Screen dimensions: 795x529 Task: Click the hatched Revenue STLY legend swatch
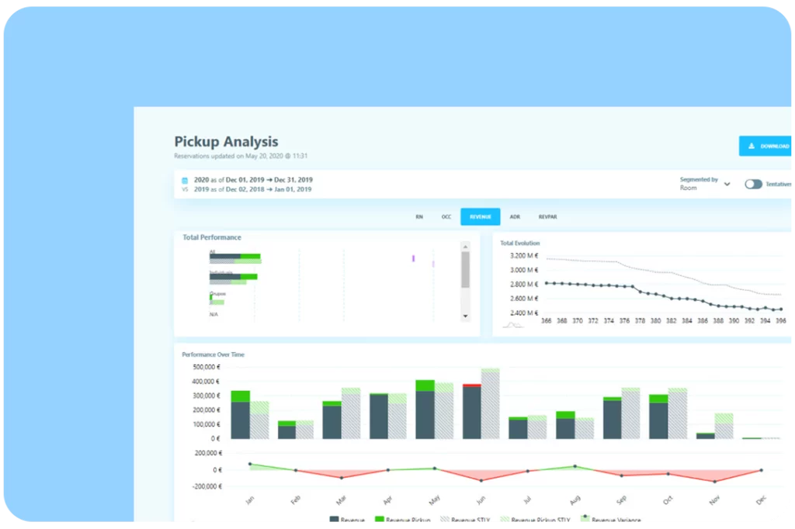click(x=445, y=520)
